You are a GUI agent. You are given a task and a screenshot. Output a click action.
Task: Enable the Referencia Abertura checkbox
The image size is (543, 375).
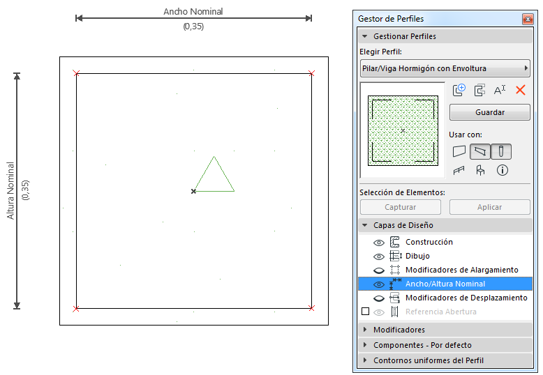point(365,312)
